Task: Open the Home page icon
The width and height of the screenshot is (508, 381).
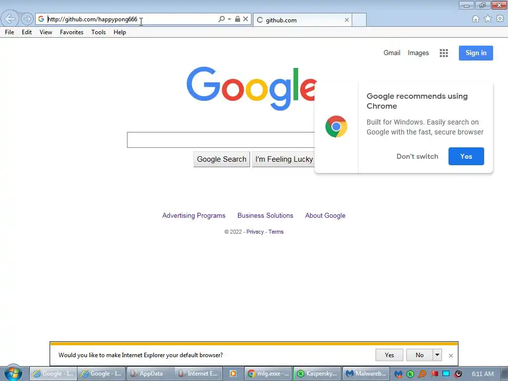Action: 476,19
